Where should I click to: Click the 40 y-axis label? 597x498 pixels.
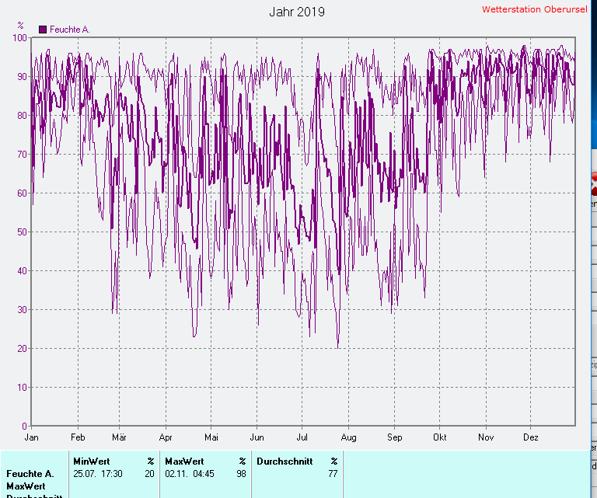[x=22, y=270]
